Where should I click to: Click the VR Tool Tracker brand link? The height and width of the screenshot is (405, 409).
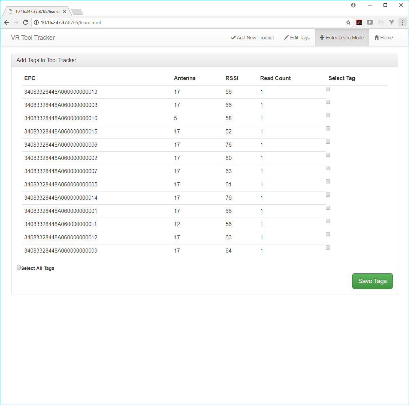coord(33,38)
